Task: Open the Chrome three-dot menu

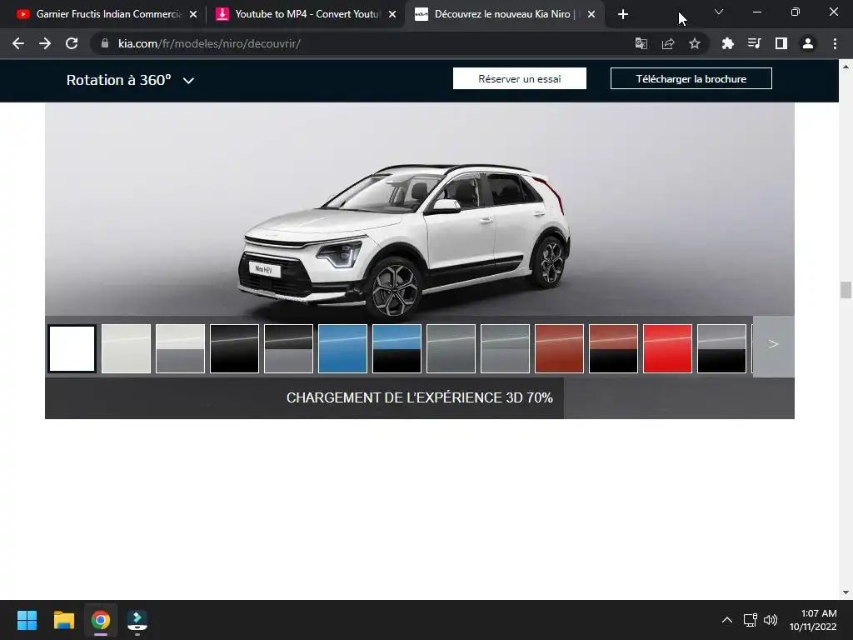Action: point(835,43)
